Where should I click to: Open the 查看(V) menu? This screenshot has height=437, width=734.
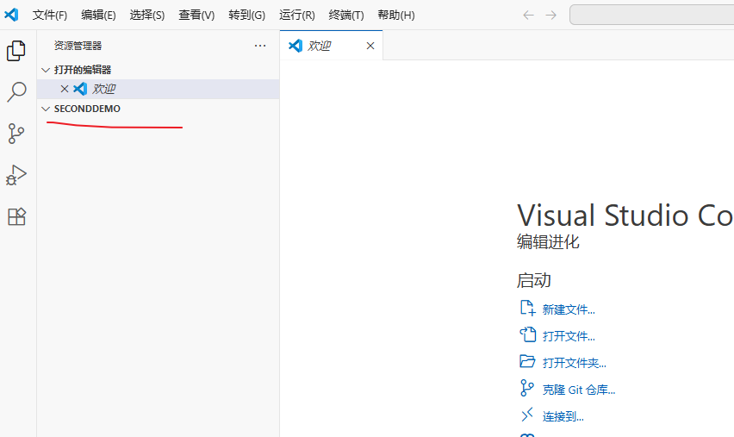(x=196, y=15)
